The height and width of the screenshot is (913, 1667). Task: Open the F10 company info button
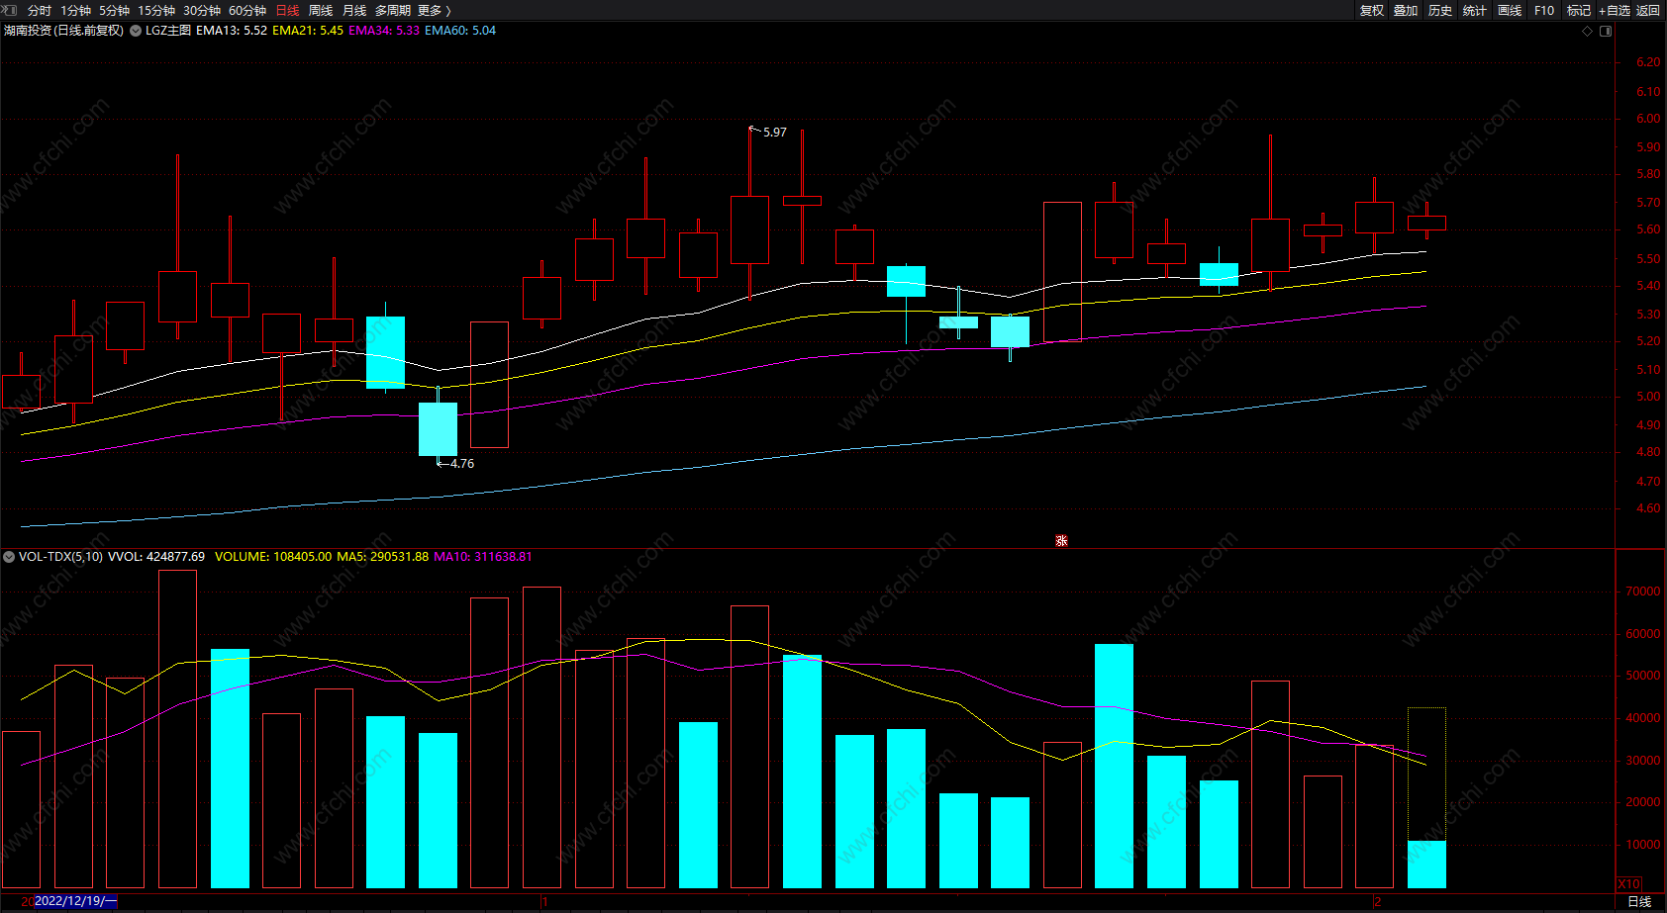point(1544,11)
